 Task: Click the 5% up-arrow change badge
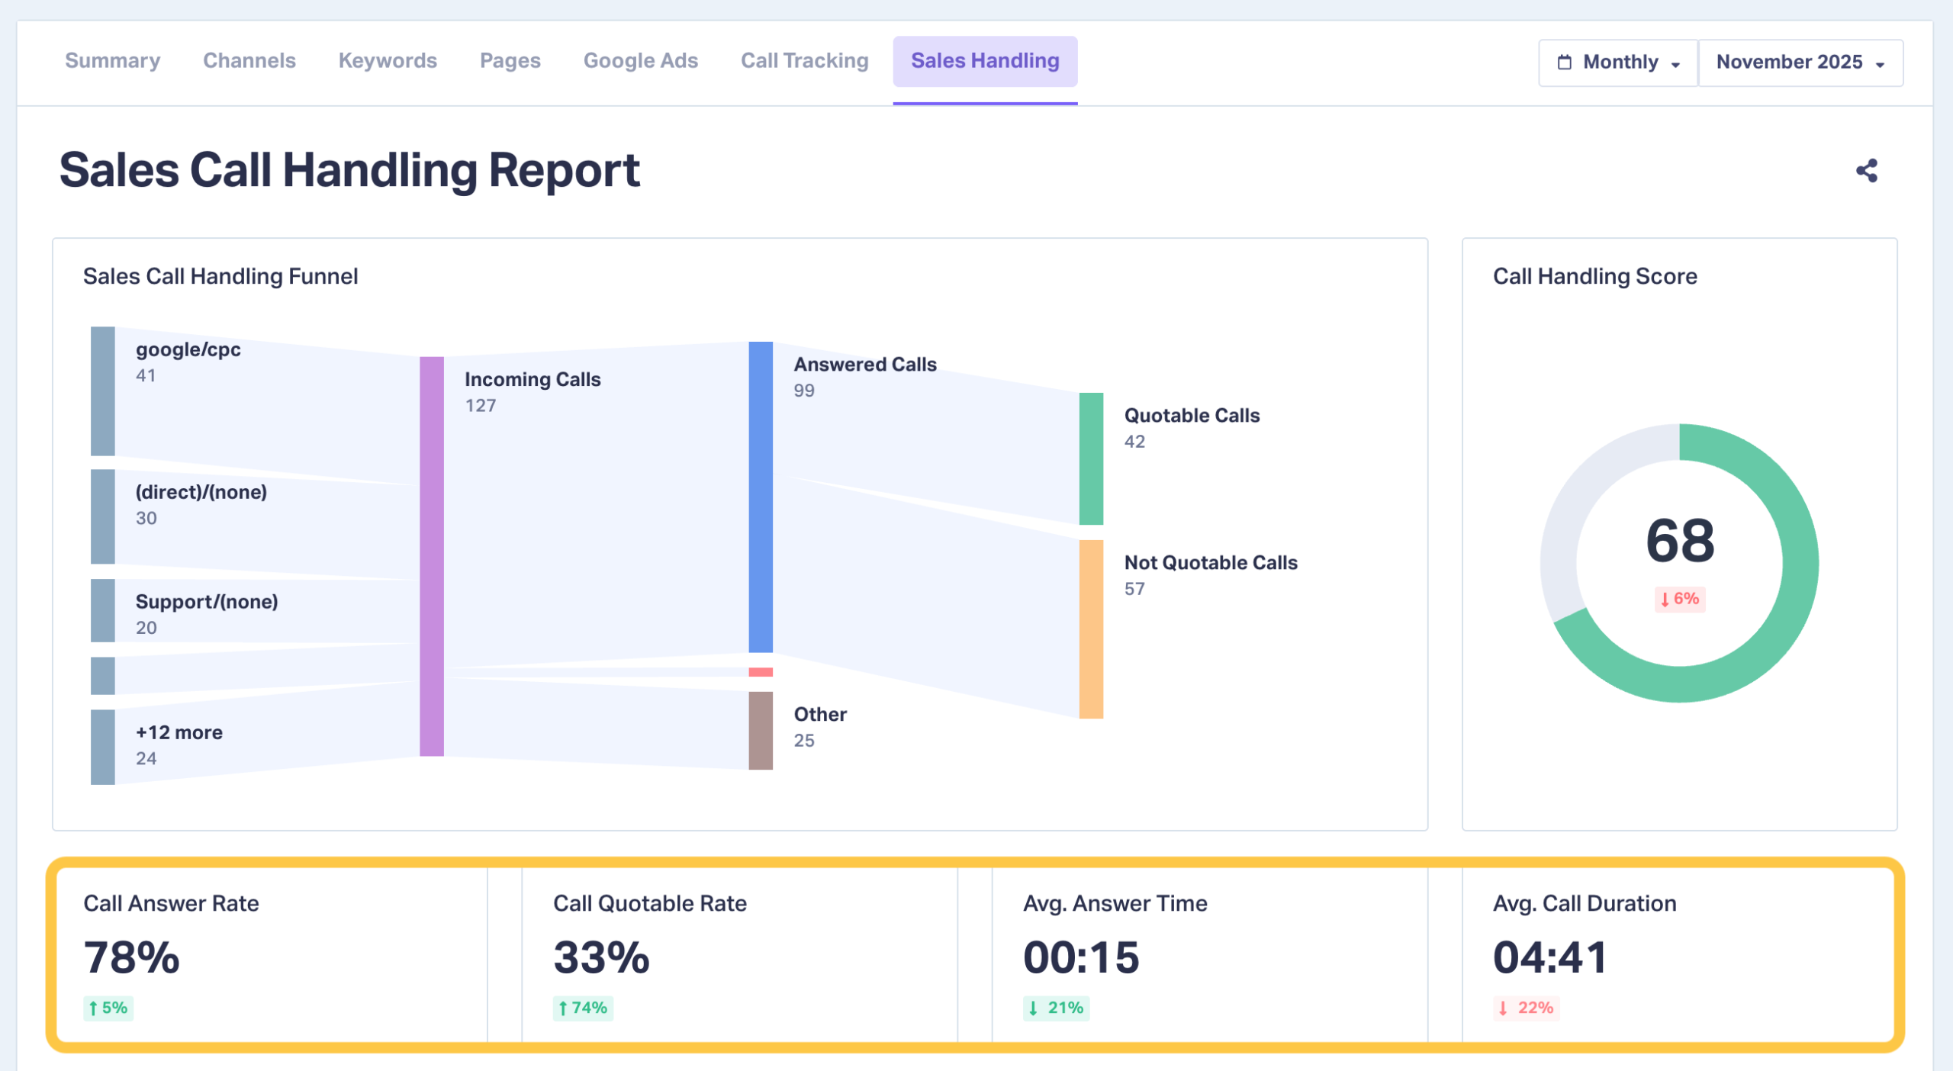click(108, 1008)
